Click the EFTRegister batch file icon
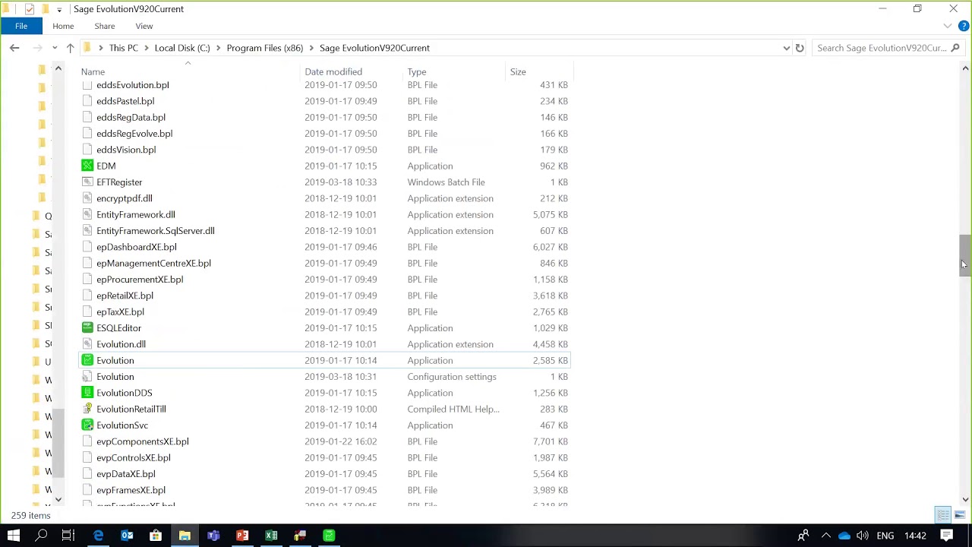 87,182
